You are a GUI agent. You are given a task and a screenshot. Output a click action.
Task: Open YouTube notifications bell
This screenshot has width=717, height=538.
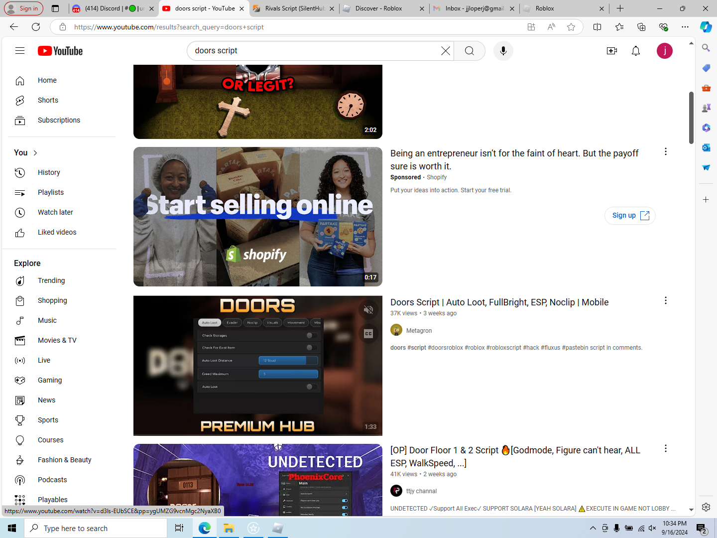[x=636, y=51]
